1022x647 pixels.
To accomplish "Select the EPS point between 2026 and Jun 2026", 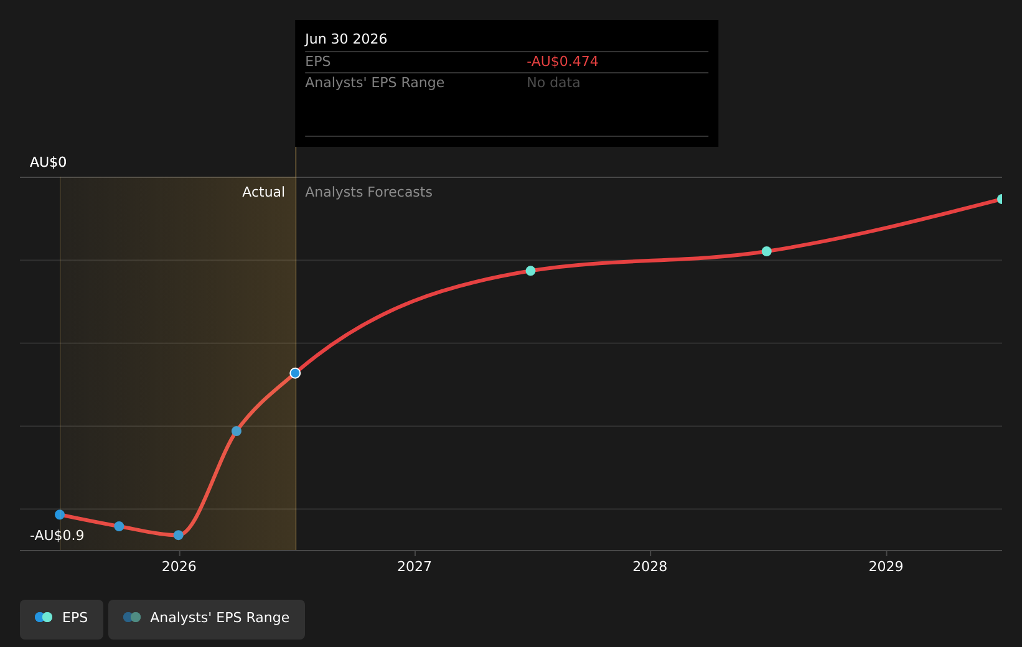I will point(237,431).
